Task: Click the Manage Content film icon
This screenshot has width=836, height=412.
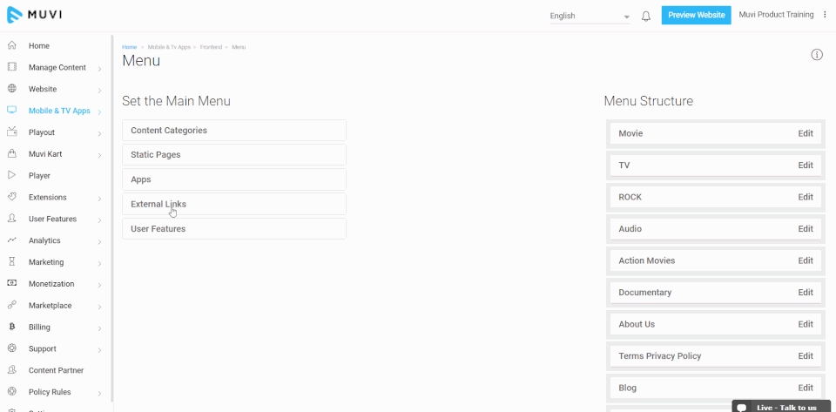Action: 11,67
